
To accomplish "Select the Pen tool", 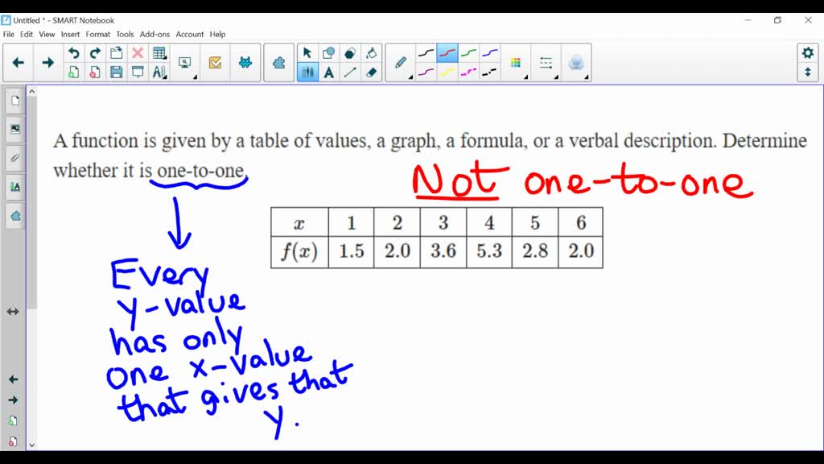I will coord(401,63).
